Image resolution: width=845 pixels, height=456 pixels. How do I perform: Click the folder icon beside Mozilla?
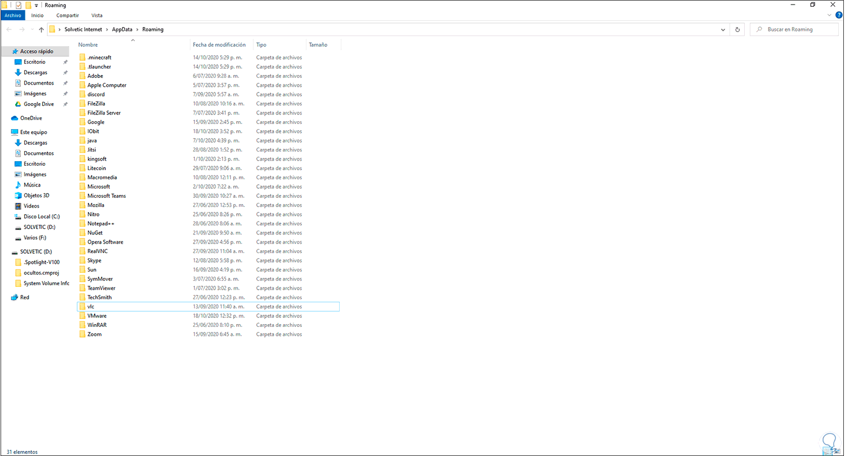tap(82, 205)
